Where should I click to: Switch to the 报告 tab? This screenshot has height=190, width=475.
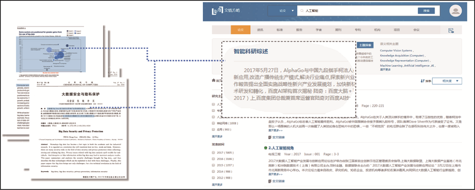tap(299, 30)
